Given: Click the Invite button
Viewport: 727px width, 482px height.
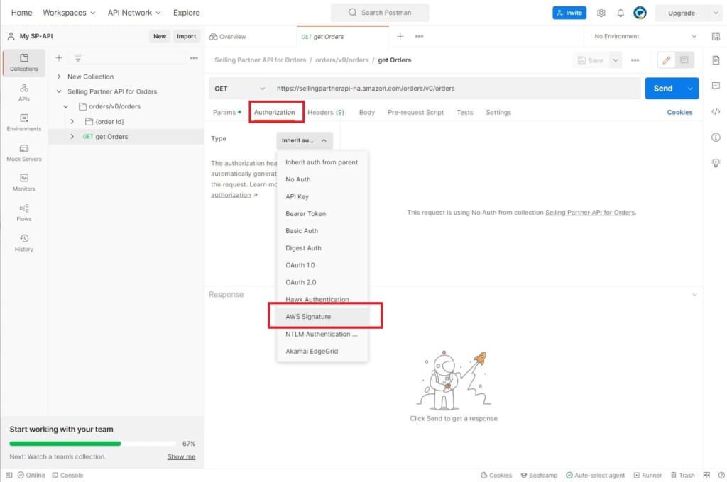Looking at the screenshot, I should (569, 13).
